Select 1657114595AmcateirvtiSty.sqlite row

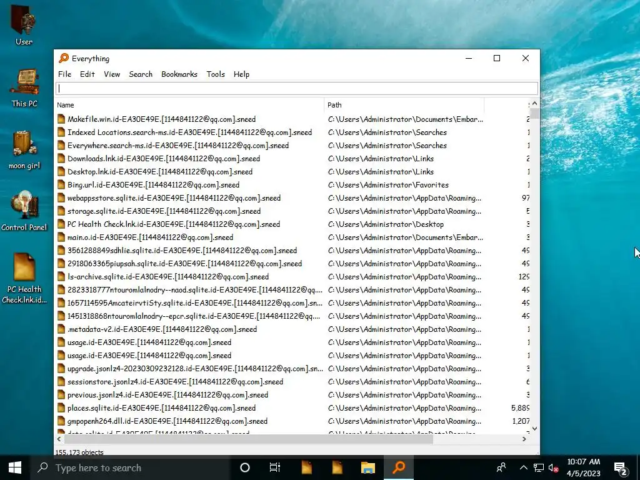(x=292, y=303)
